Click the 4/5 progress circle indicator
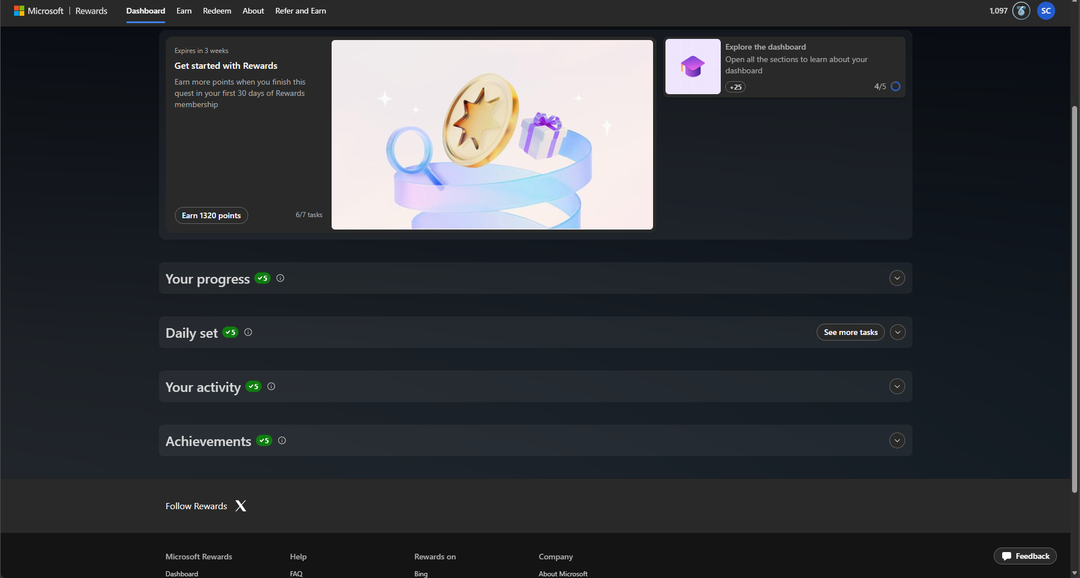Image resolution: width=1080 pixels, height=578 pixels. click(x=896, y=86)
